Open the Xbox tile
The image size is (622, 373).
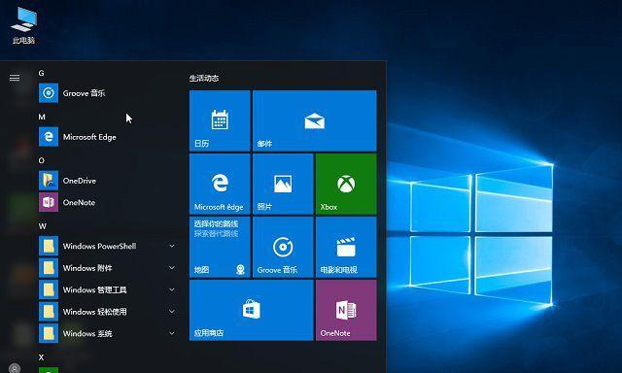click(346, 184)
